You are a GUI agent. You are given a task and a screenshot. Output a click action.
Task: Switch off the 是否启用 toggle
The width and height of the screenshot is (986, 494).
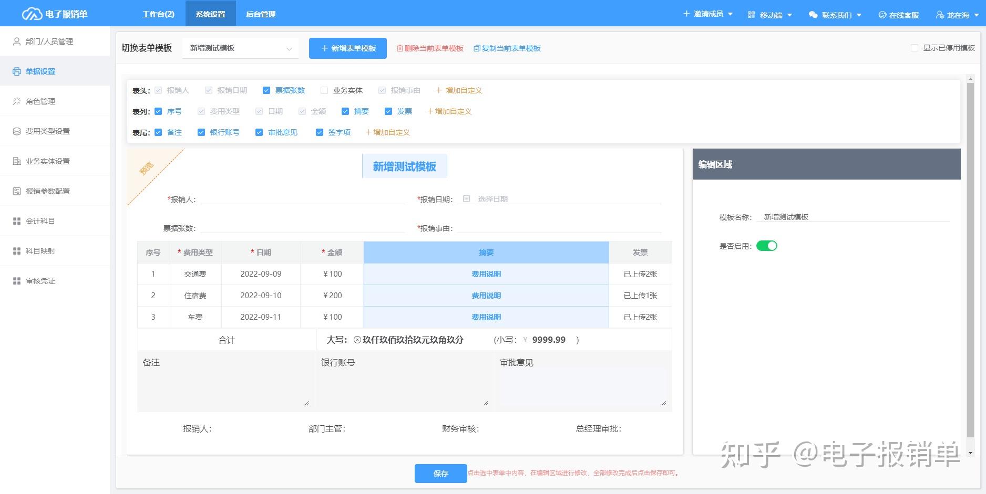tap(767, 246)
